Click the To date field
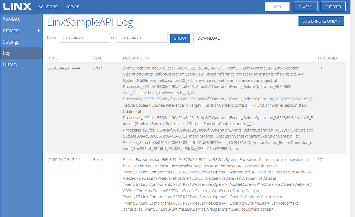 [142, 38]
